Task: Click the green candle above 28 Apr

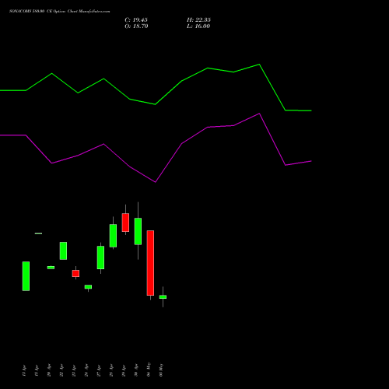Action: (x=113, y=236)
